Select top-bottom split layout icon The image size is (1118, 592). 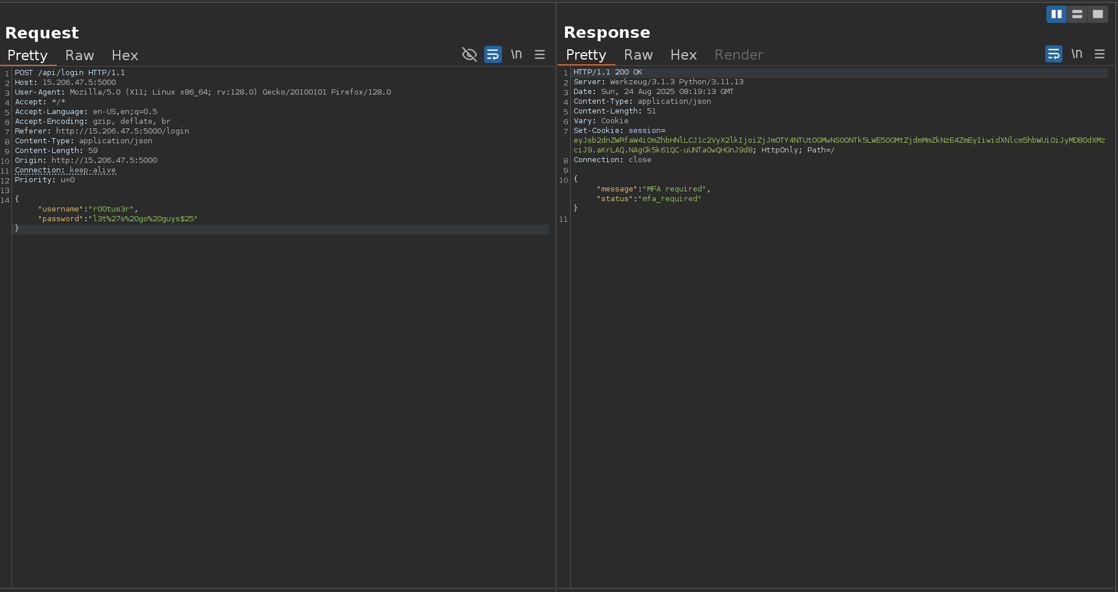click(x=1077, y=14)
